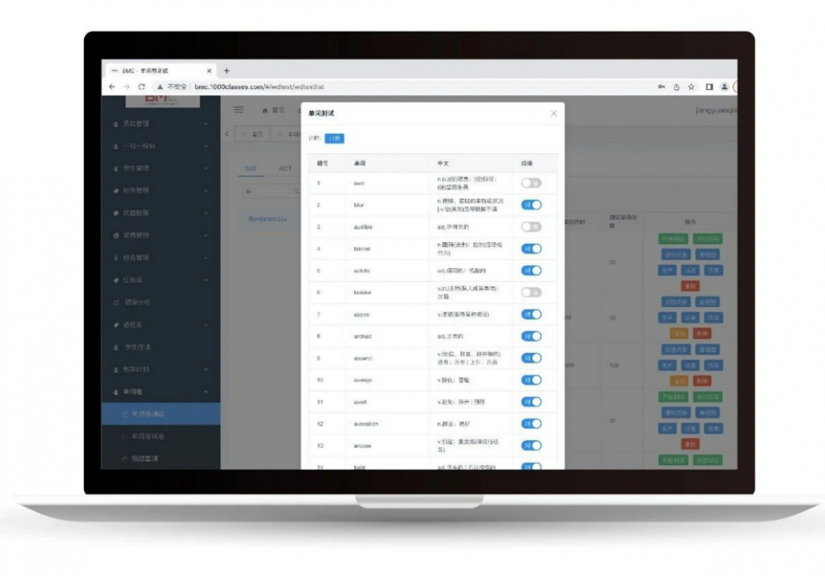Click the browser profile avatar icon
This screenshot has width=825, height=576.
click(x=724, y=87)
